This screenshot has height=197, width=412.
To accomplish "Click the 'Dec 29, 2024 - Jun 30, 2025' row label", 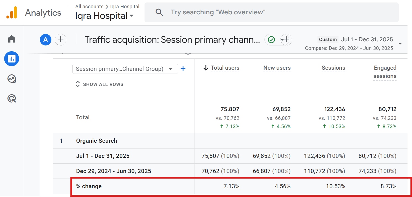I will [114, 171].
